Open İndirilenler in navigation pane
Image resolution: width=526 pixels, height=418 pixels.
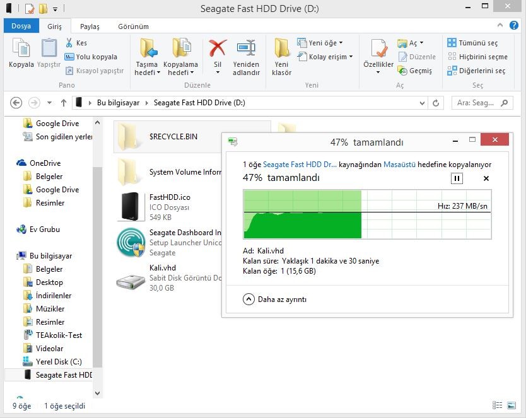47,295
